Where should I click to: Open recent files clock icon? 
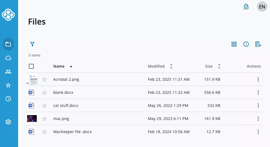[8, 99]
